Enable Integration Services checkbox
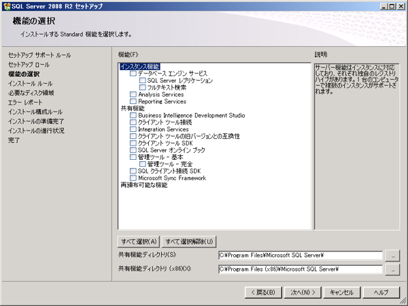The height and width of the screenshot is (306, 408). (x=133, y=129)
